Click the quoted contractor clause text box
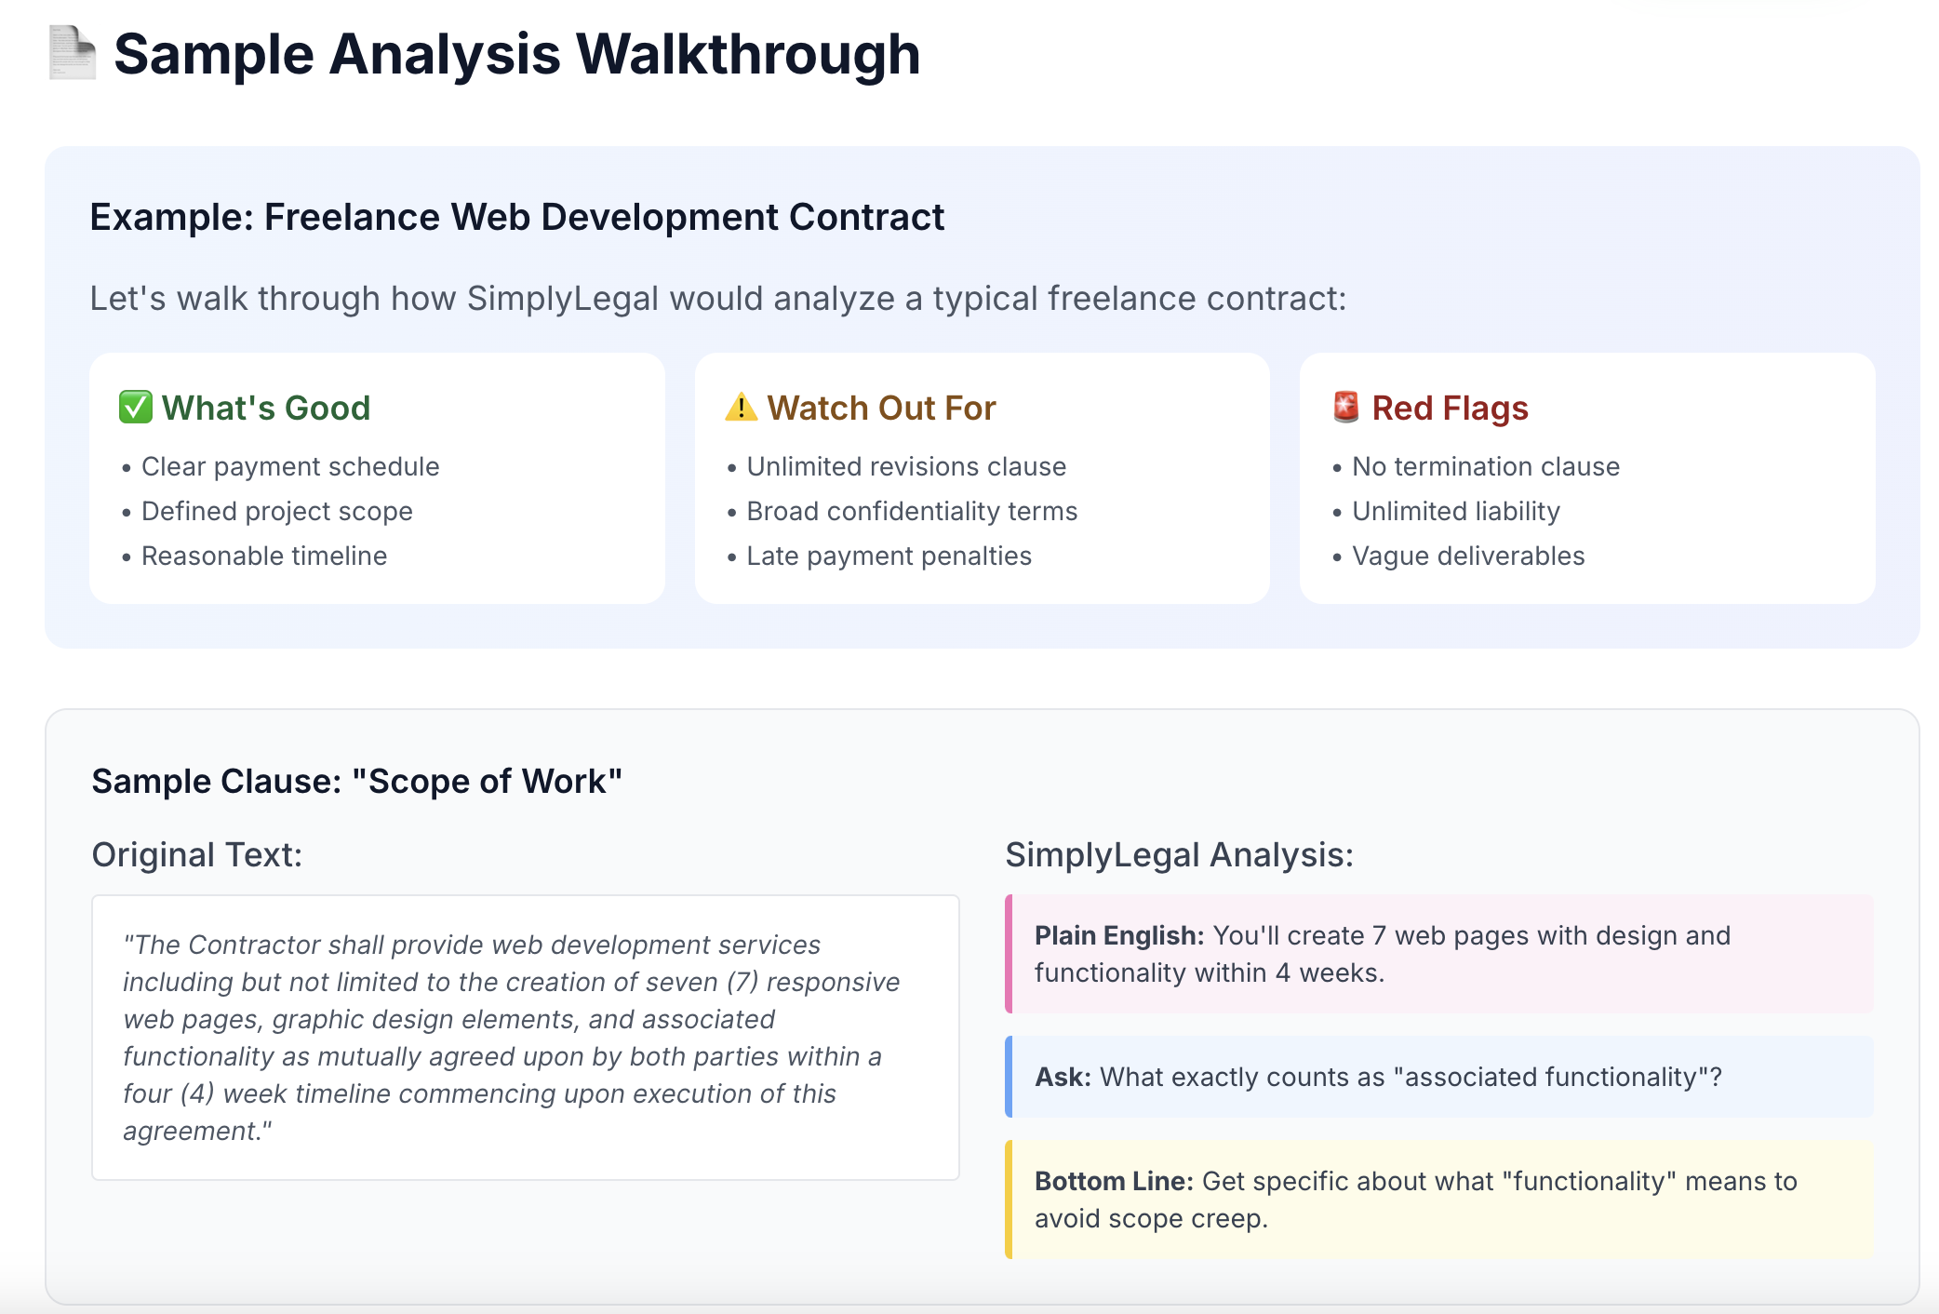The height and width of the screenshot is (1314, 1939). pyautogui.click(x=526, y=1038)
